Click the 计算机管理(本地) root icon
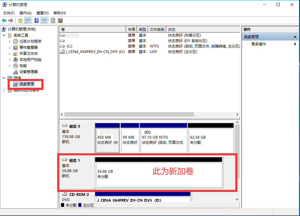 (x=4, y=29)
